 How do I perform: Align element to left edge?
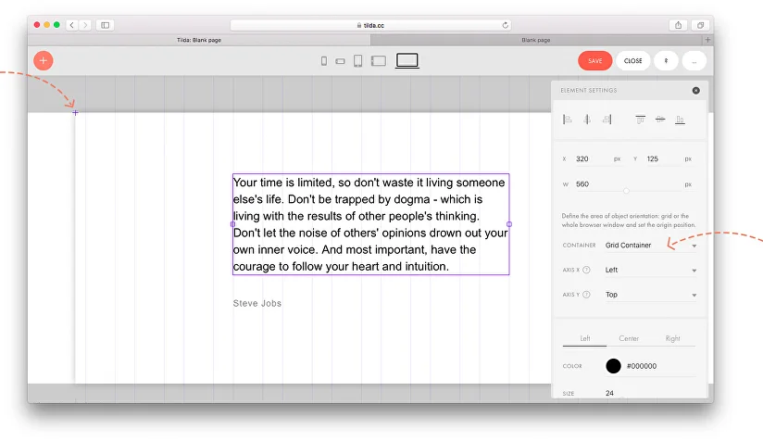click(568, 120)
